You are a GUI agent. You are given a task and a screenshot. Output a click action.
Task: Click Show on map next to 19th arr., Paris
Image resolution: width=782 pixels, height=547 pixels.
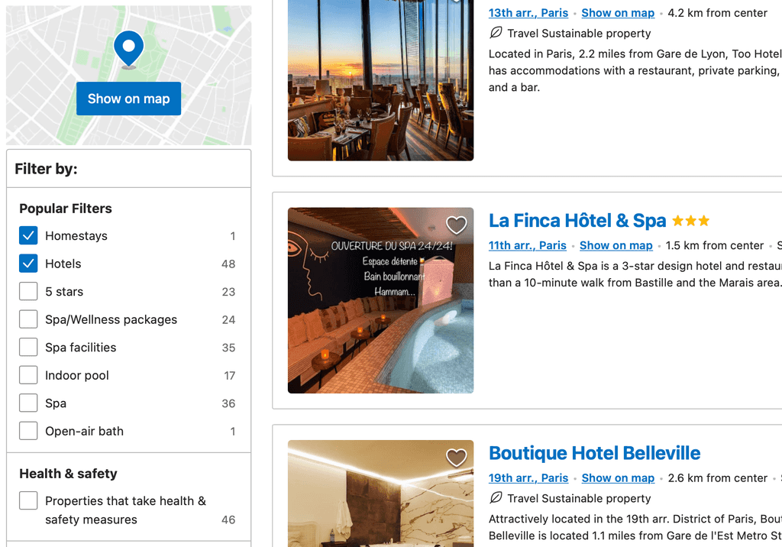point(618,477)
